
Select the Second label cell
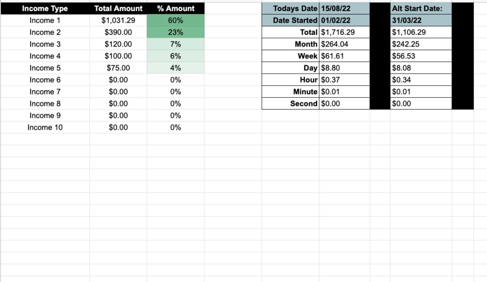pos(291,104)
